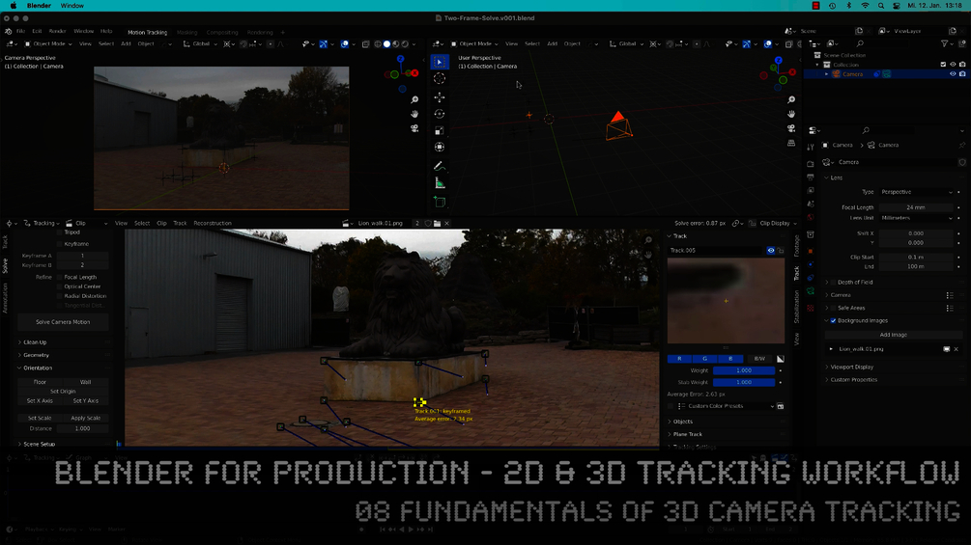Switch to Footage sidebar tab

[797, 246]
